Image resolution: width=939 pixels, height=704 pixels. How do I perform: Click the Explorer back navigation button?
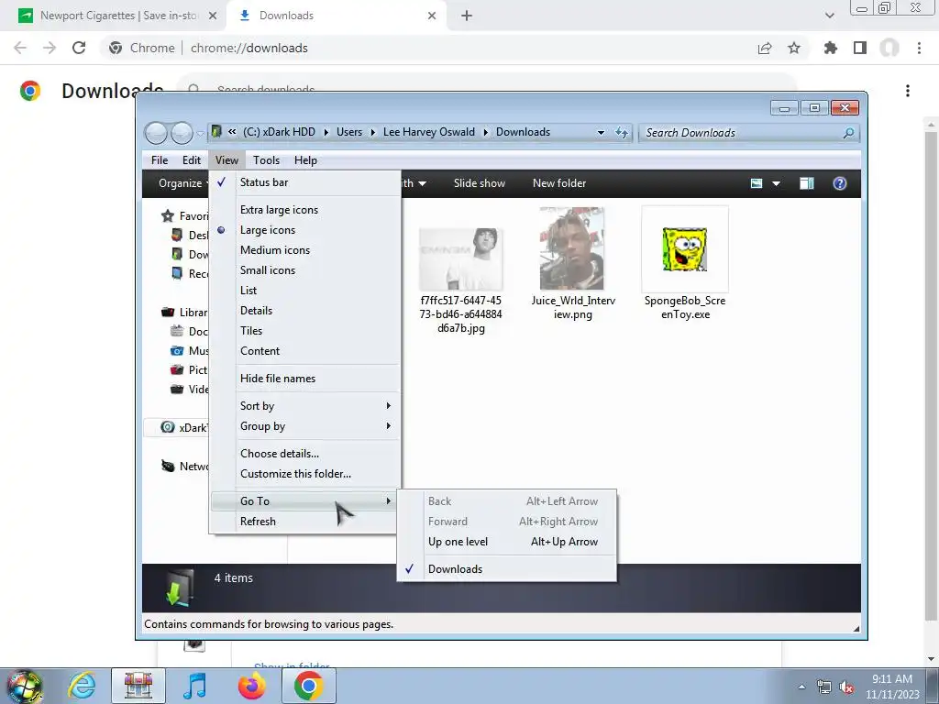pos(156,133)
